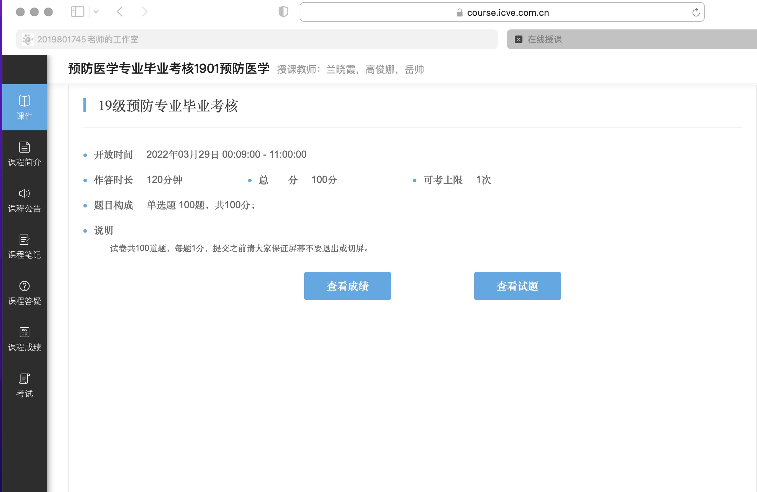
Task: Expand the sidebar tab group dropdown chevron
Action: [x=96, y=12]
